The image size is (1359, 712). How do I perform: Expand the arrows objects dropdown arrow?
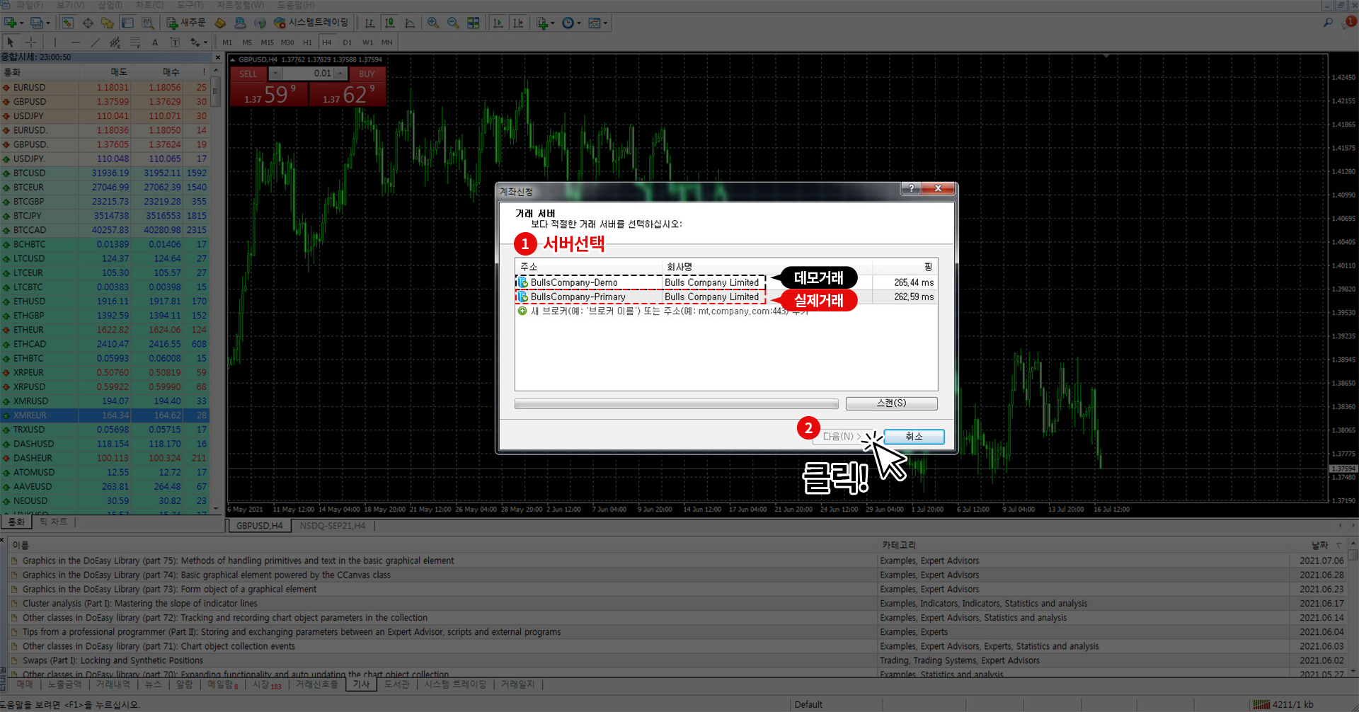(x=205, y=42)
